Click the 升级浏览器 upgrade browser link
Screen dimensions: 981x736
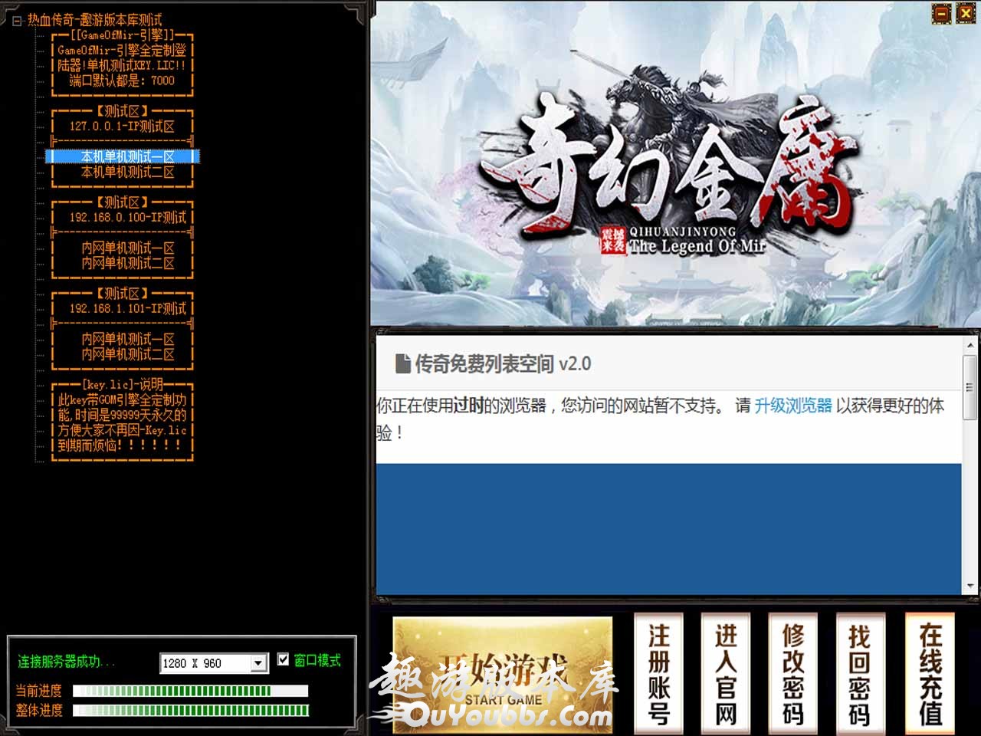(792, 406)
